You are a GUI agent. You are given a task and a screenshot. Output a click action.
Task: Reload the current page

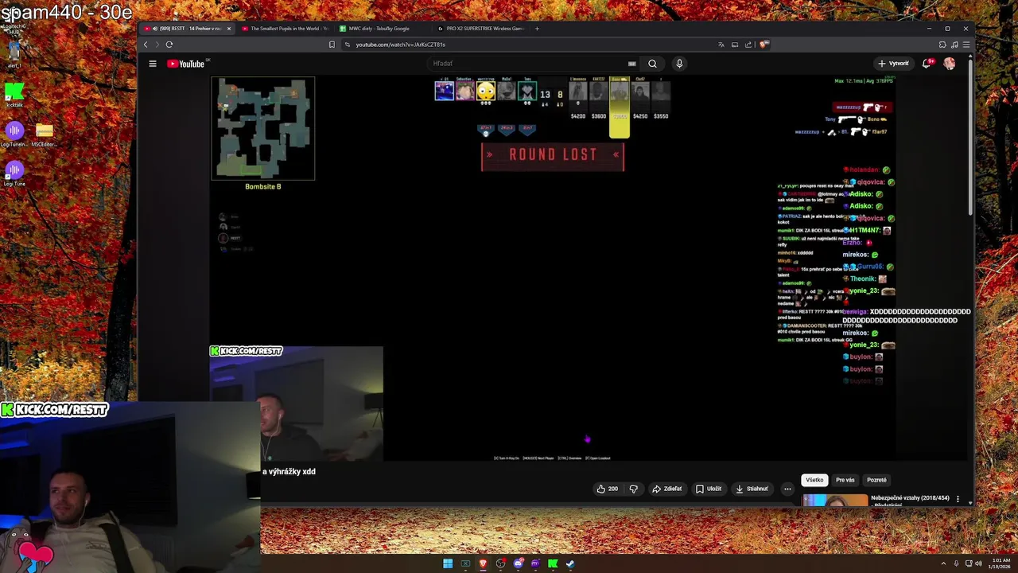(x=169, y=45)
